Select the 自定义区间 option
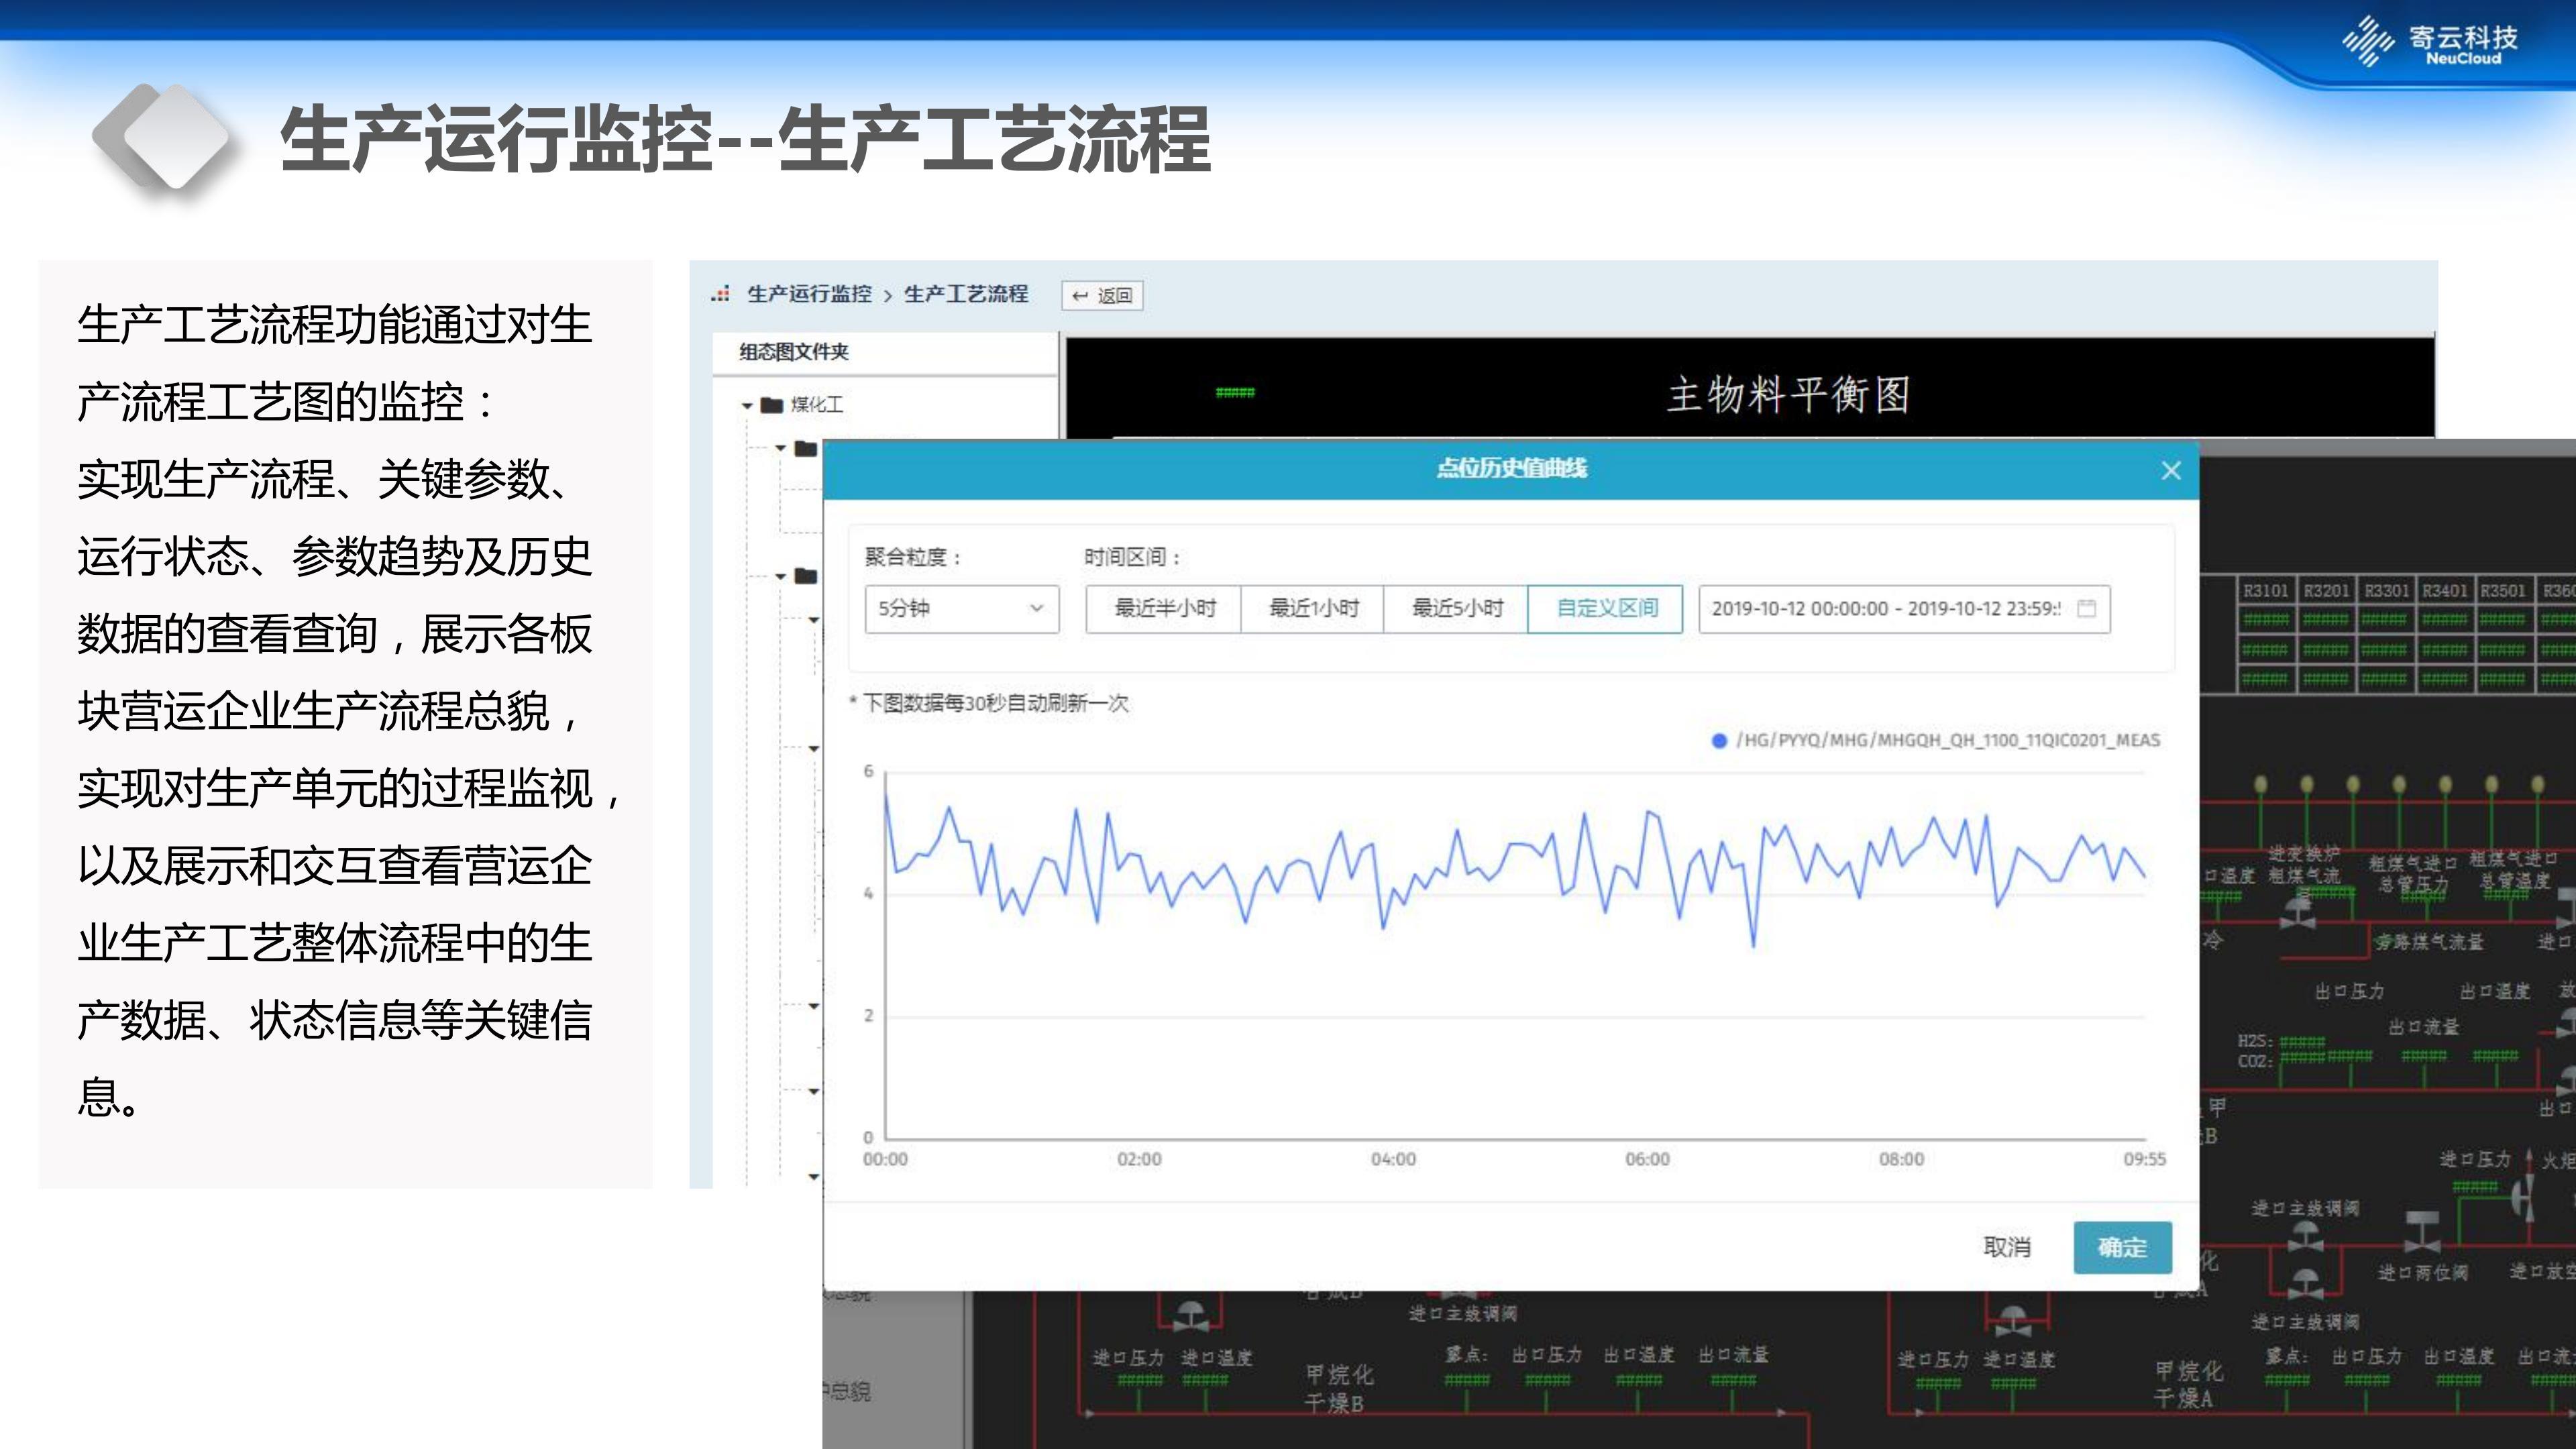The image size is (2576, 1449). click(x=1606, y=608)
